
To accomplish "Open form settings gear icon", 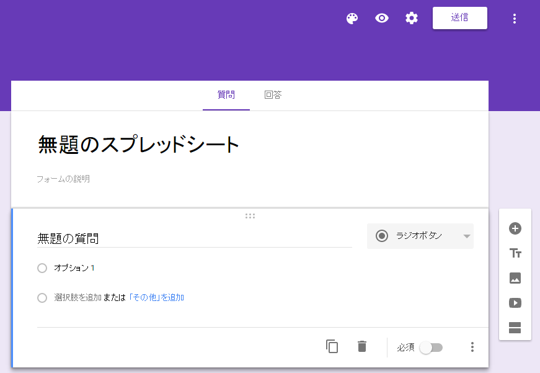I will coord(412,18).
